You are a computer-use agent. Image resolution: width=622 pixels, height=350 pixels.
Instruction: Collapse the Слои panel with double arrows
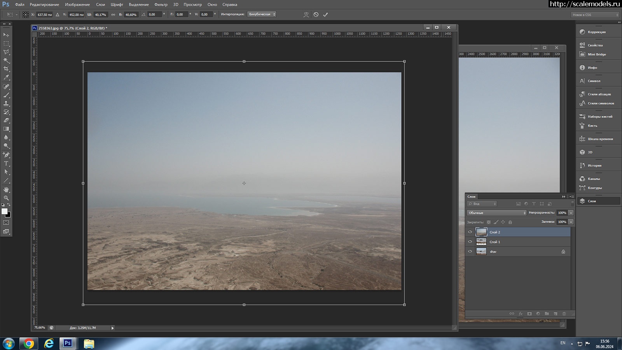[563, 196]
